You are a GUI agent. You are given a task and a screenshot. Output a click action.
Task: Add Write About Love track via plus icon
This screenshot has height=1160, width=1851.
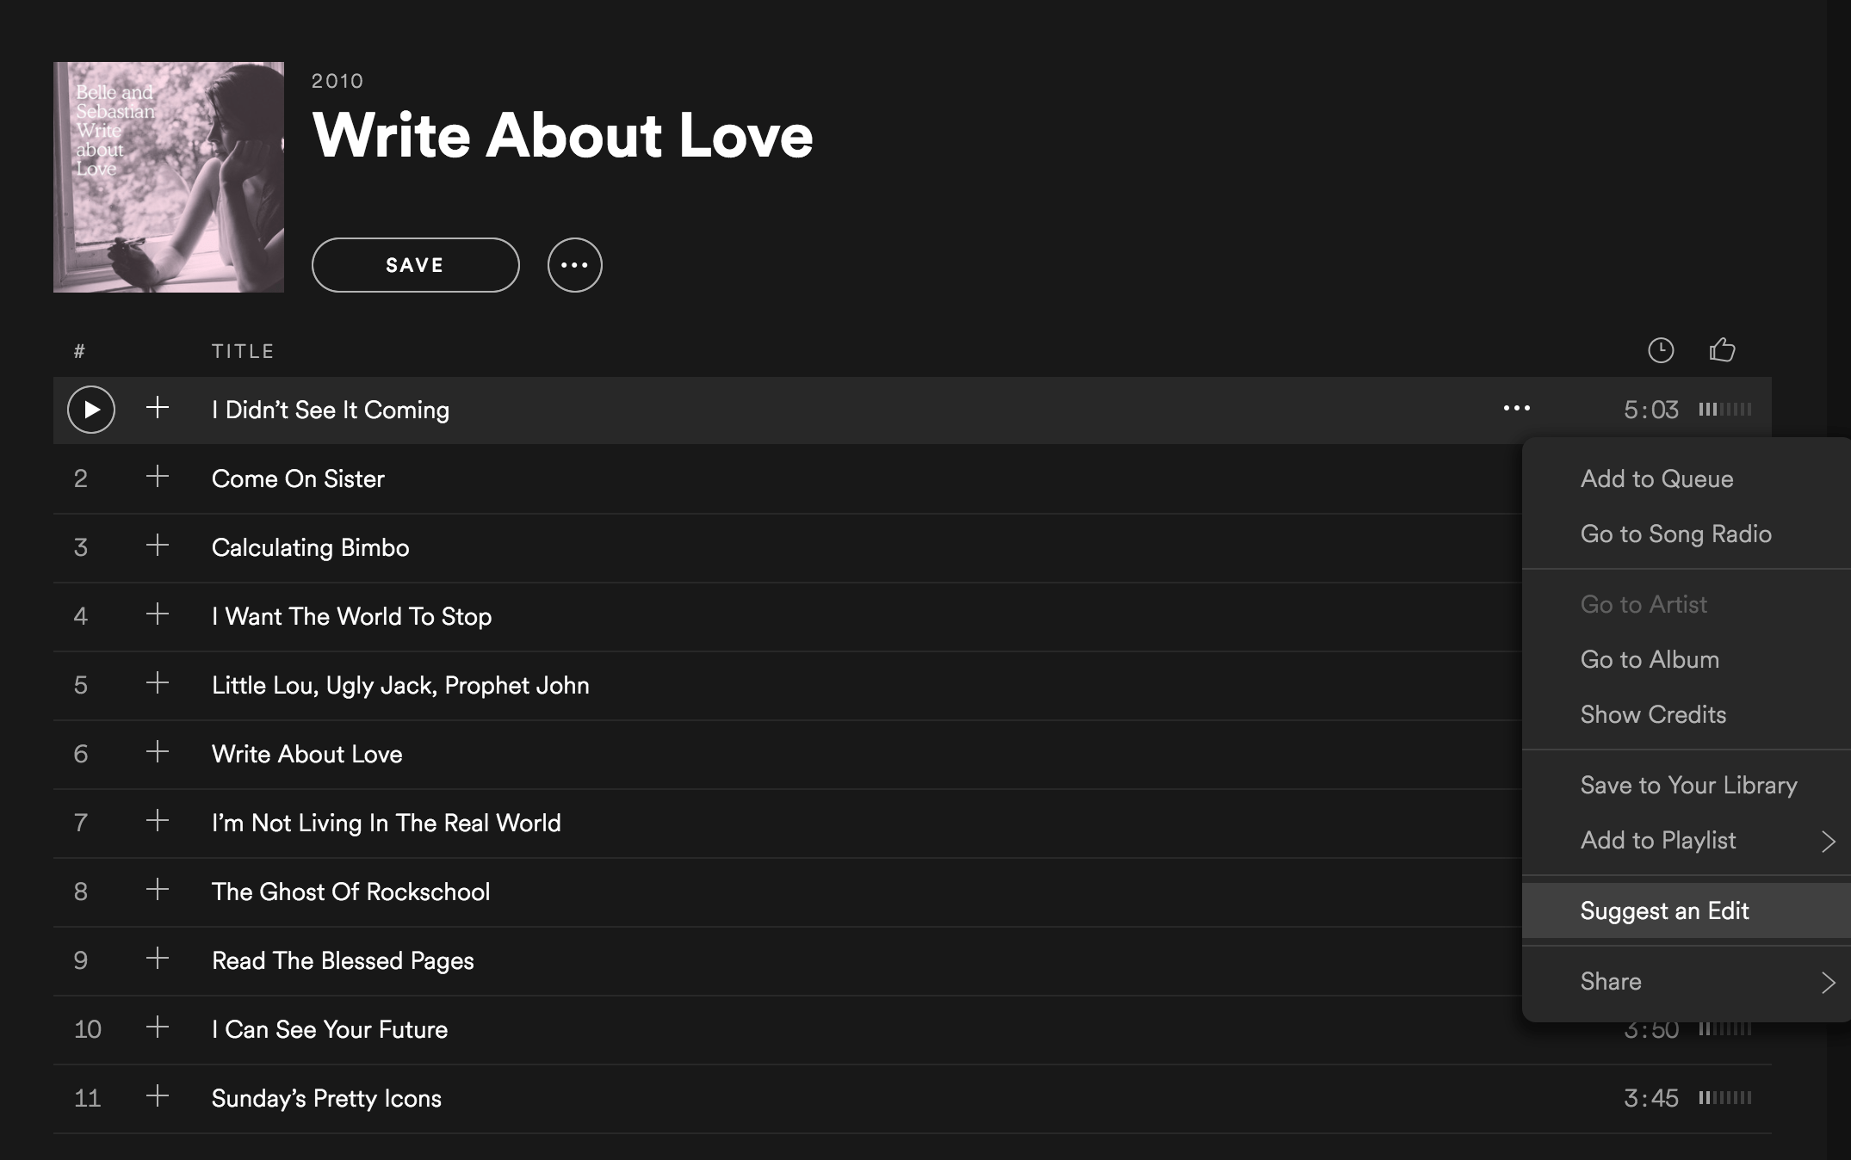coord(158,752)
